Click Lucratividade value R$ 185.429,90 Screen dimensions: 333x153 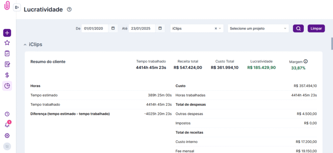261,68
